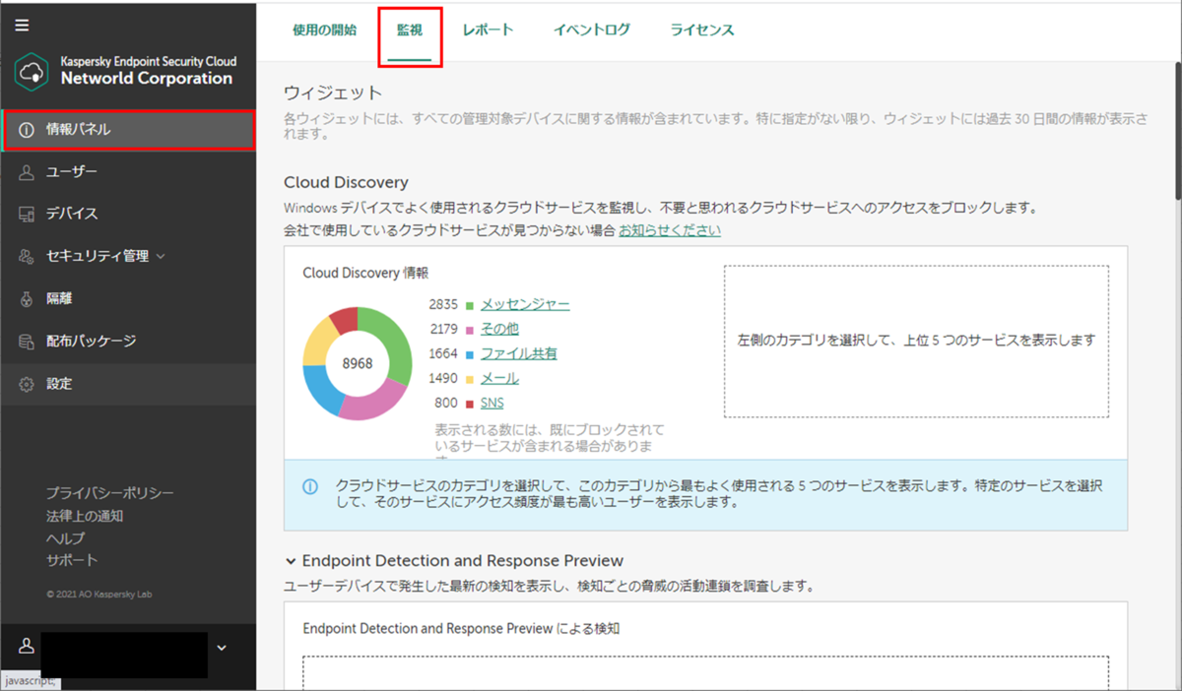Open the account dropdown arrow
1182x691 pixels.
coord(222,647)
